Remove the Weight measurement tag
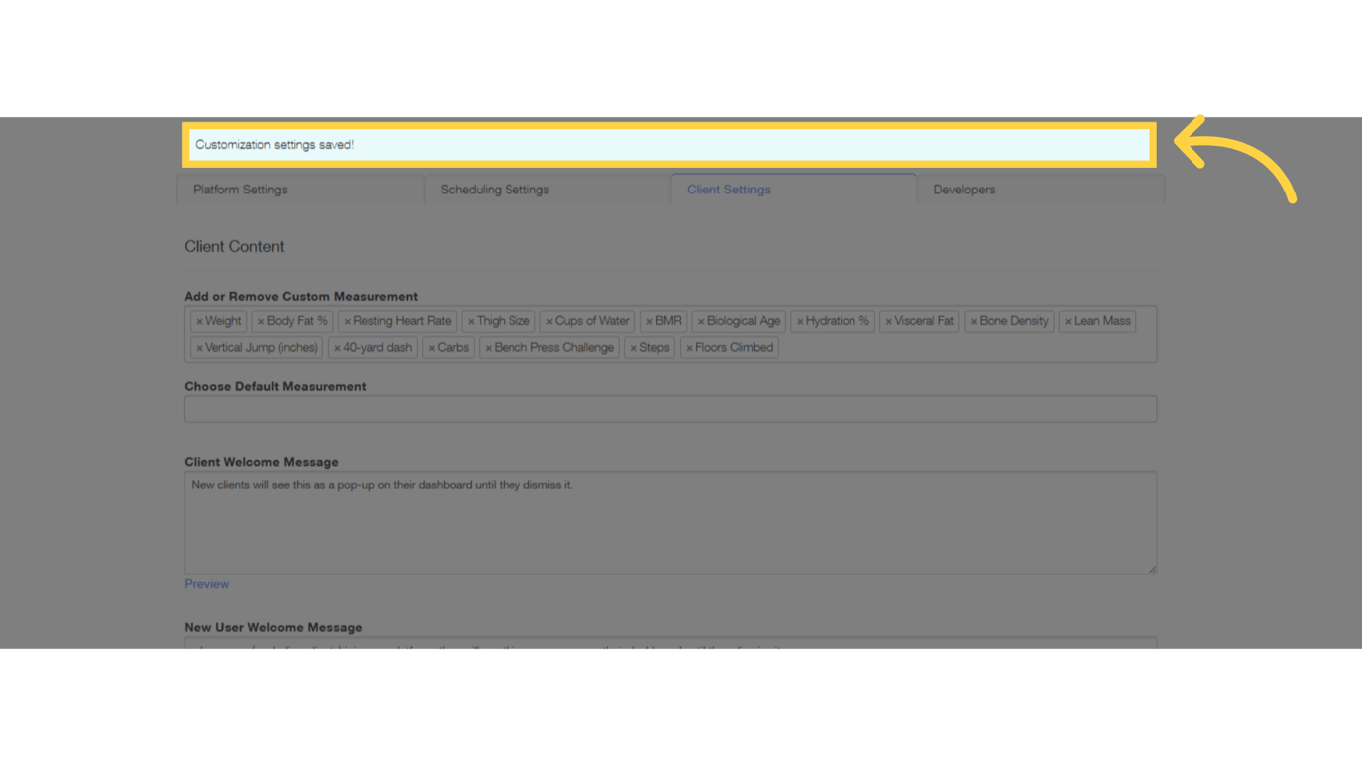The width and height of the screenshot is (1362, 766). (x=198, y=320)
